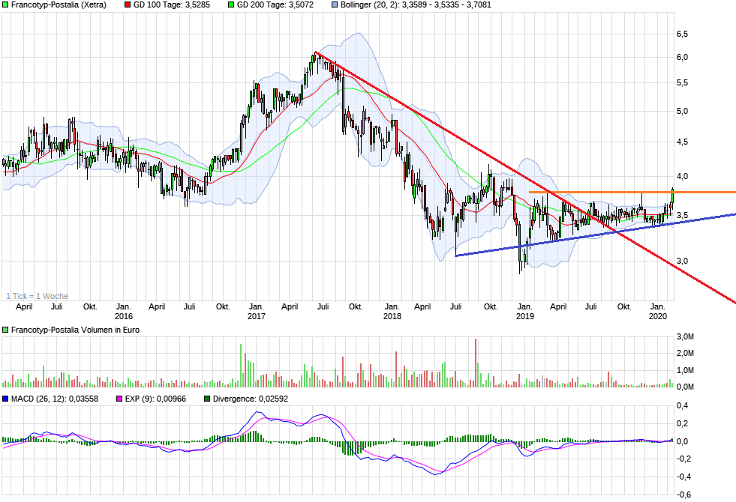
Task: Click the 3,0M volume axis label
Action: coord(685,336)
